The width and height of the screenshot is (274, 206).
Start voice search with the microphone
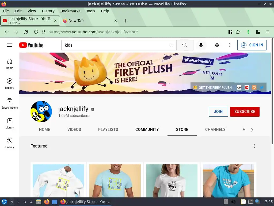tap(201, 45)
